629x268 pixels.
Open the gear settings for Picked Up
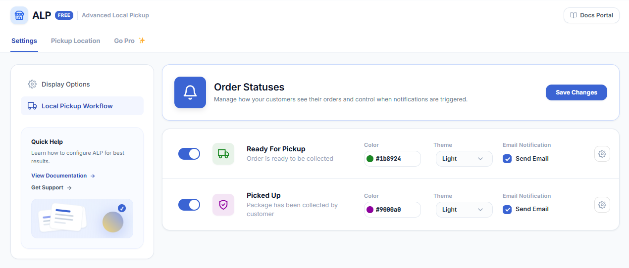coord(602,205)
